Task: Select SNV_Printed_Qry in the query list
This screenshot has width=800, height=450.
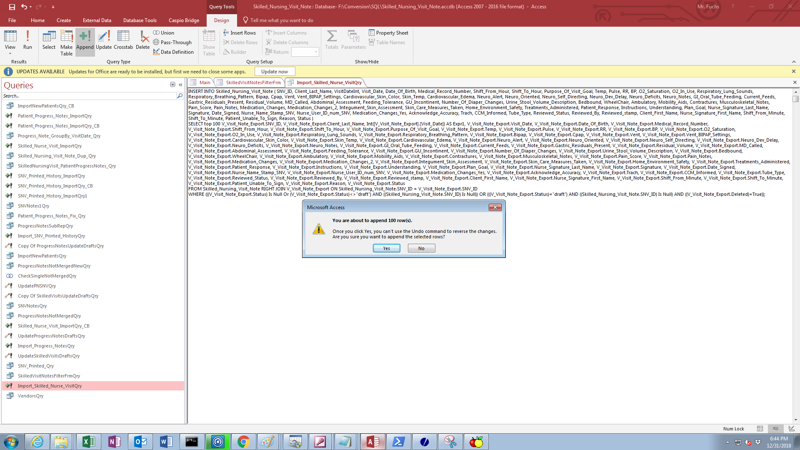Action: tap(93, 366)
